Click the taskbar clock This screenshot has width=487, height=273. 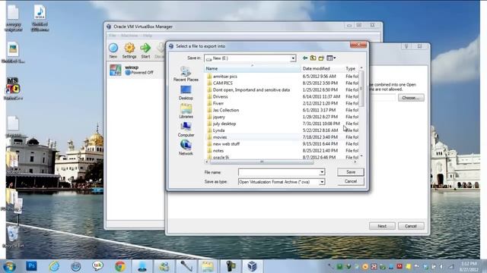[469, 266]
